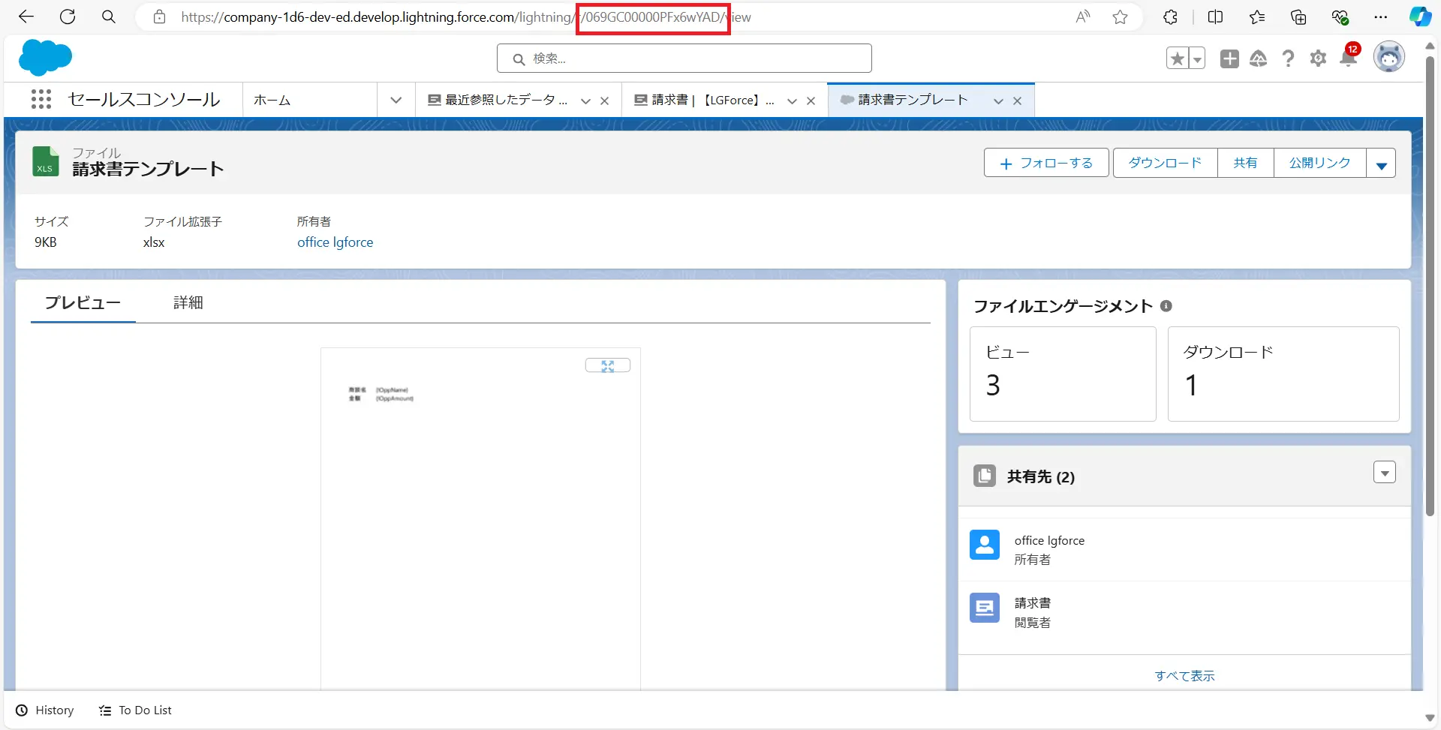Open the favorites list dropdown arrow
Viewport: 1441px width, 730px height.
pyautogui.click(x=1197, y=59)
